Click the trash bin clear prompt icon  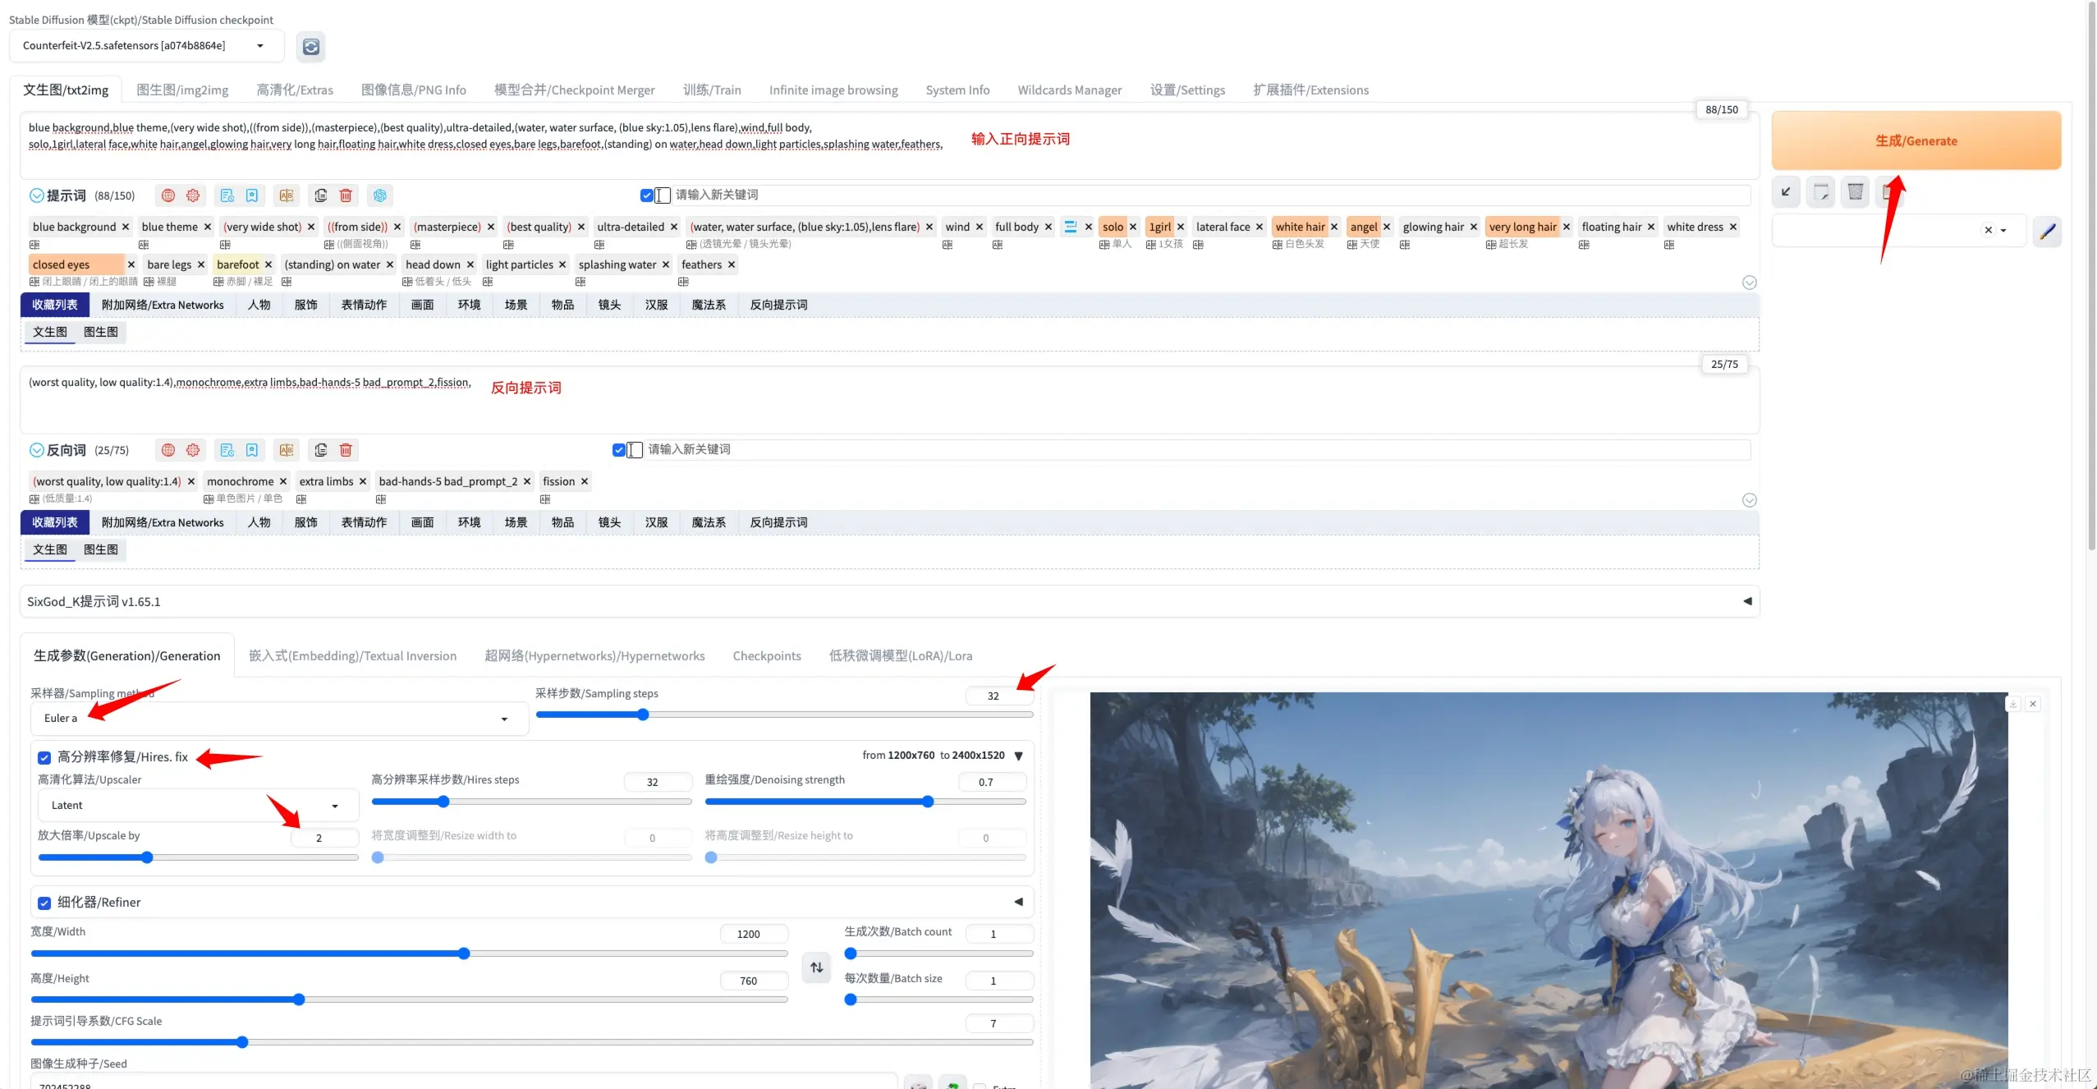coord(1855,192)
